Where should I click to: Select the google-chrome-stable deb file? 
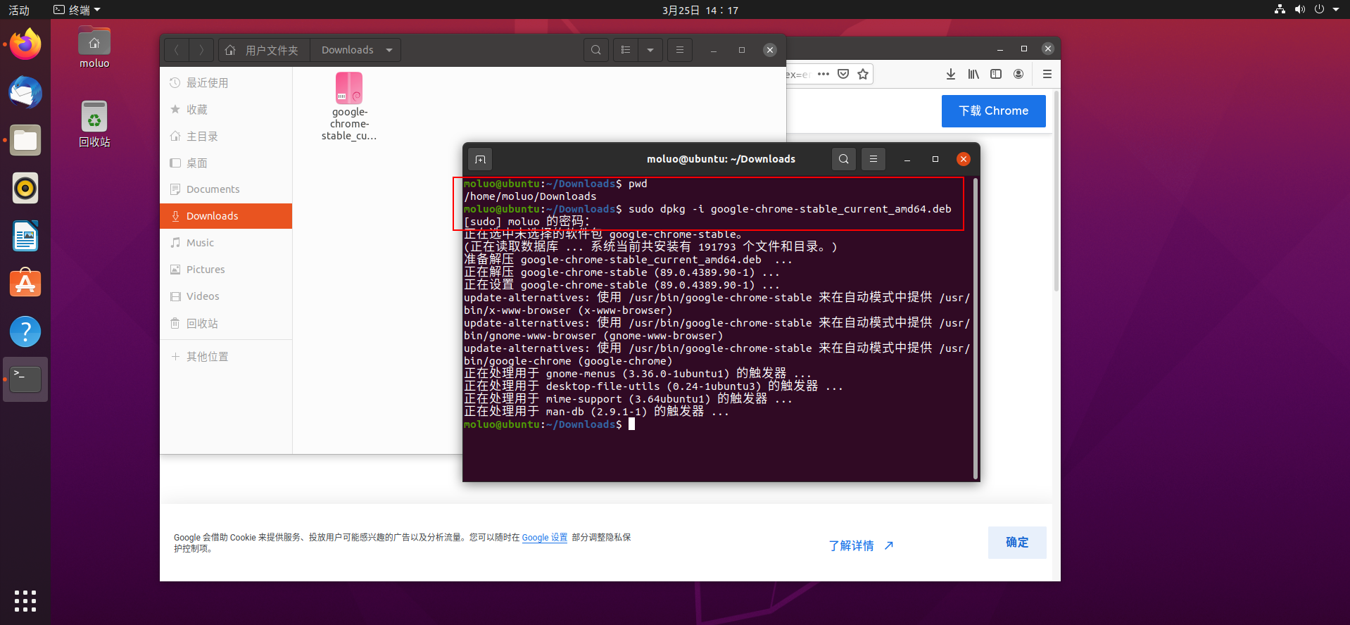349,106
